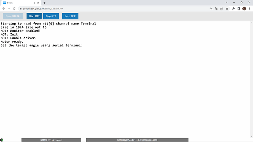The image size is (253, 142).
Task: Click 'Set the target angle' terminal line
Action: (x=41, y=45)
